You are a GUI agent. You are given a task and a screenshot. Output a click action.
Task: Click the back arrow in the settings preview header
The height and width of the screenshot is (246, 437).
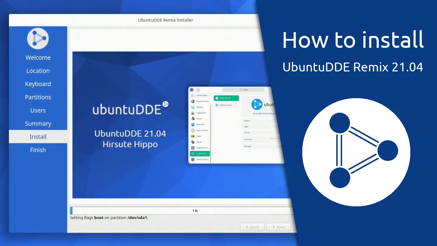[x=198, y=90]
